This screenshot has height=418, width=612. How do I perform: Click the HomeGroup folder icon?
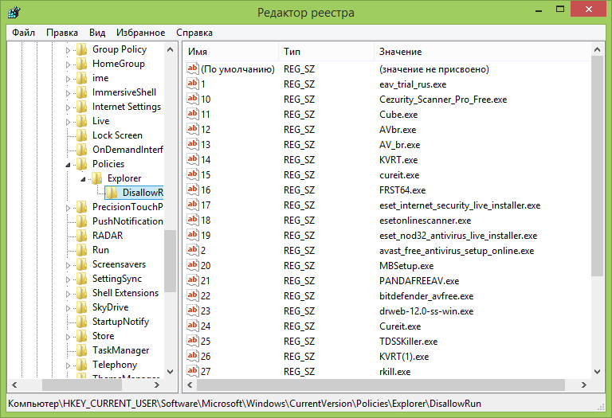pos(82,64)
